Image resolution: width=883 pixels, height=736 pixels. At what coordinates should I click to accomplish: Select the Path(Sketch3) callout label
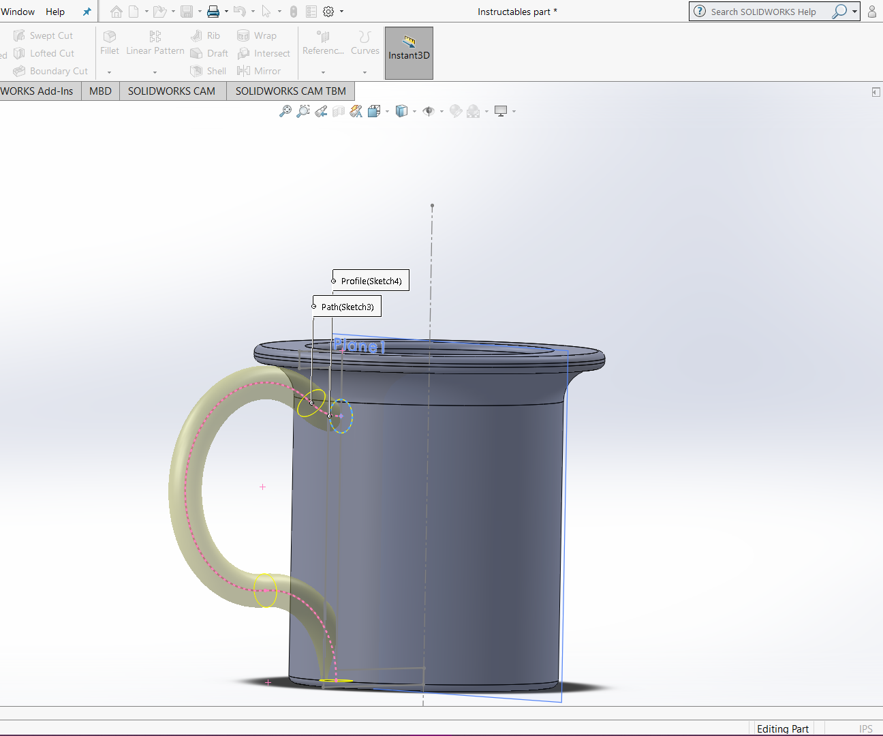pyautogui.click(x=347, y=306)
